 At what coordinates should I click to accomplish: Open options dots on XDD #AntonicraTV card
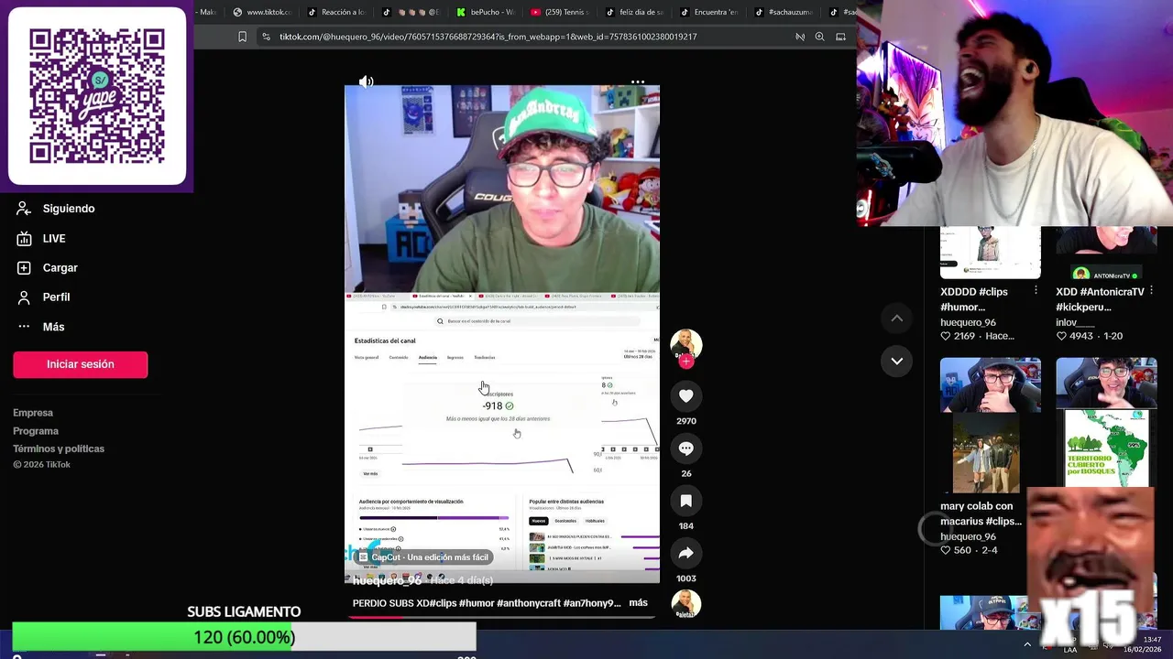pyautogui.click(x=1152, y=290)
